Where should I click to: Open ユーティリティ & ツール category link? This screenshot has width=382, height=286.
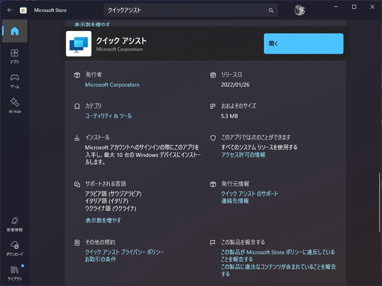109,116
